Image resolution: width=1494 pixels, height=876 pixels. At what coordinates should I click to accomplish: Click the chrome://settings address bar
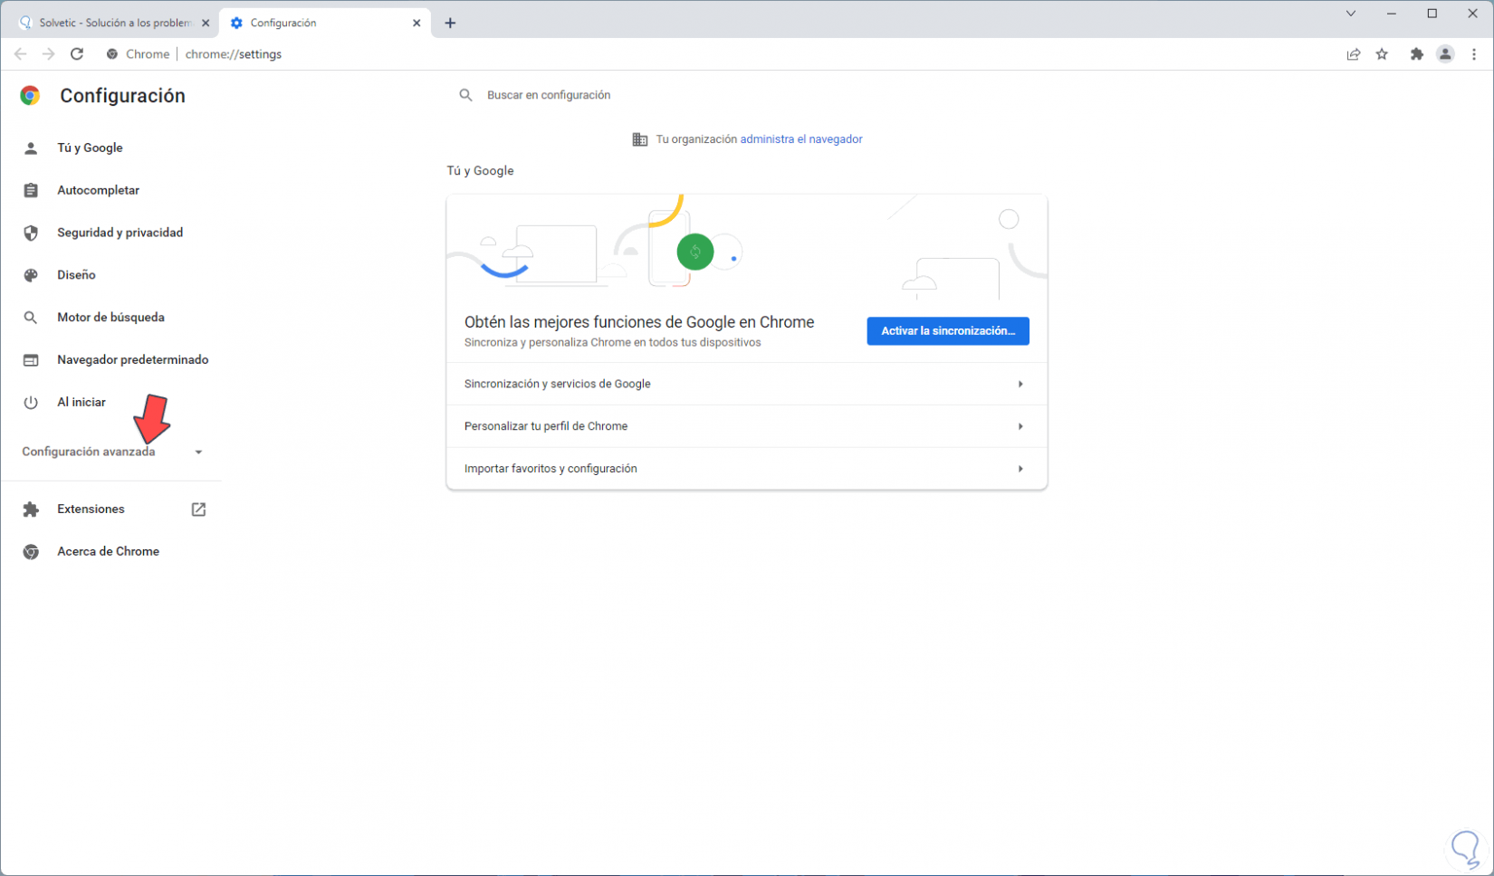click(x=234, y=54)
